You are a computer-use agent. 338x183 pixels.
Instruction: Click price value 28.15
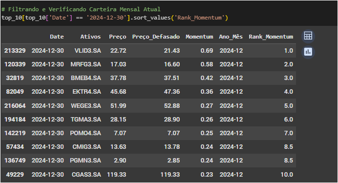[118, 119]
